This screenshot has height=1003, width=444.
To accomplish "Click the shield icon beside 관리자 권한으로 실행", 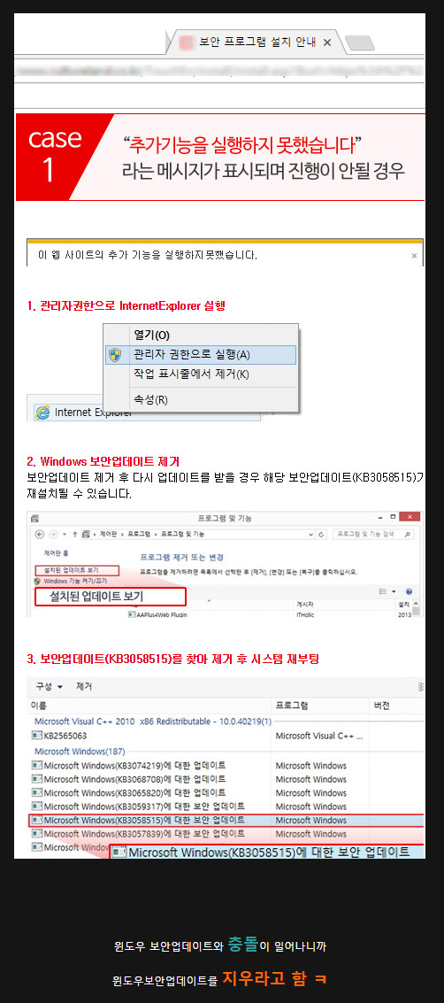I will (115, 355).
